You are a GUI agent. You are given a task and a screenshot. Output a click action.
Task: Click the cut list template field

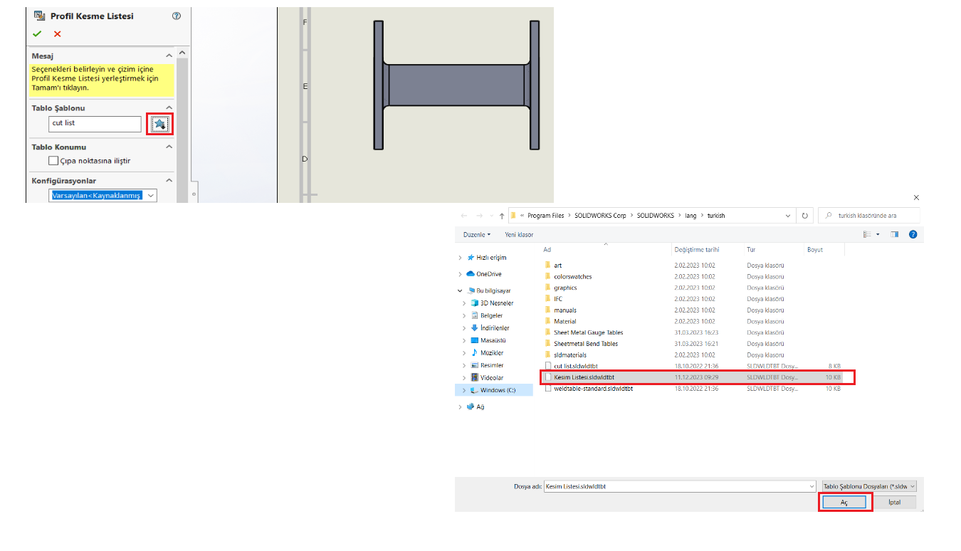[x=95, y=124]
